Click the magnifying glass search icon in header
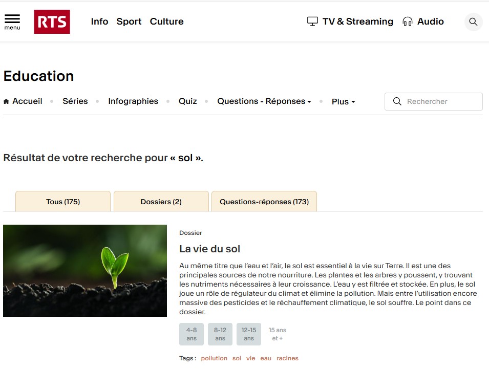Image resolution: width=489 pixels, height=369 pixels. pos(473,22)
